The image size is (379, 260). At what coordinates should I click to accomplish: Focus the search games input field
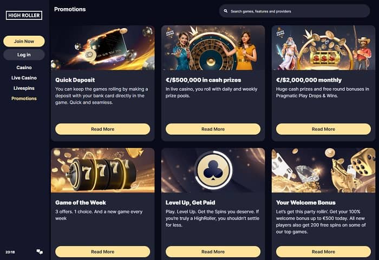[295, 11]
